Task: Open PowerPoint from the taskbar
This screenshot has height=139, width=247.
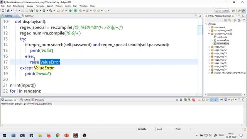Action: [x=67, y=136]
